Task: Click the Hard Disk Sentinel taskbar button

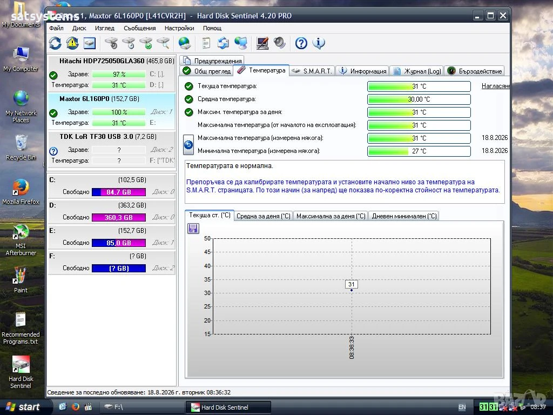Action: 228,407
